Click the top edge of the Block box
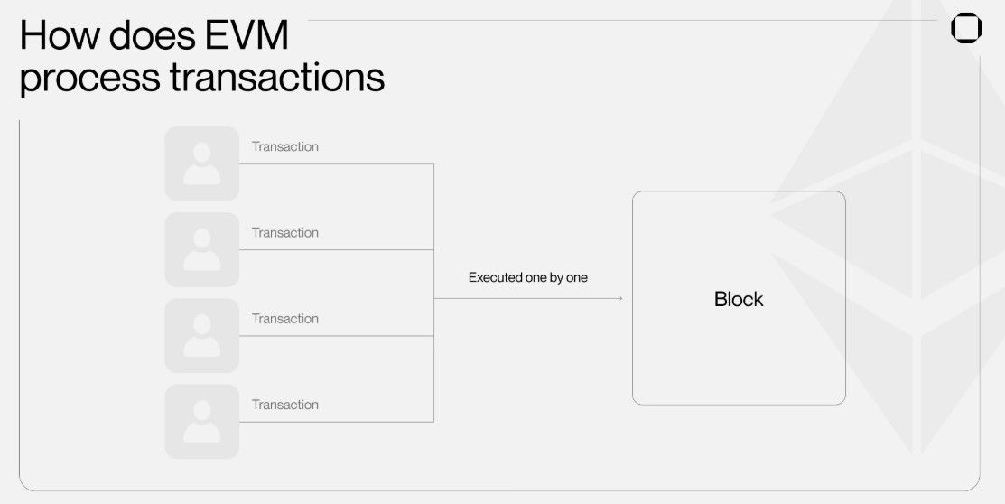Viewport: 1005px width, 504px height. (x=739, y=191)
